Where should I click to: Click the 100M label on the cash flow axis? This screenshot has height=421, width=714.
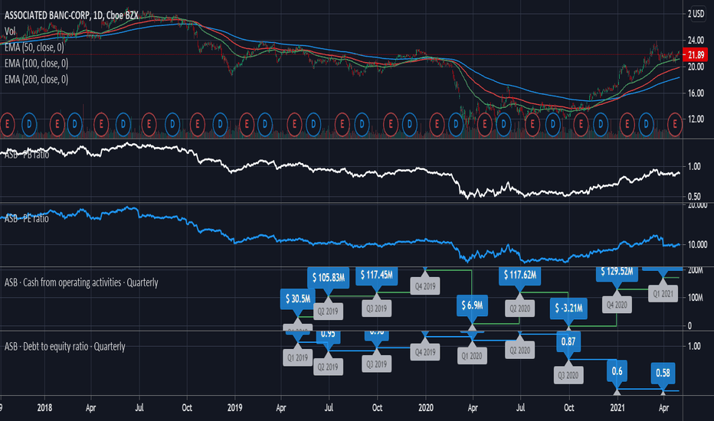click(x=696, y=298)
